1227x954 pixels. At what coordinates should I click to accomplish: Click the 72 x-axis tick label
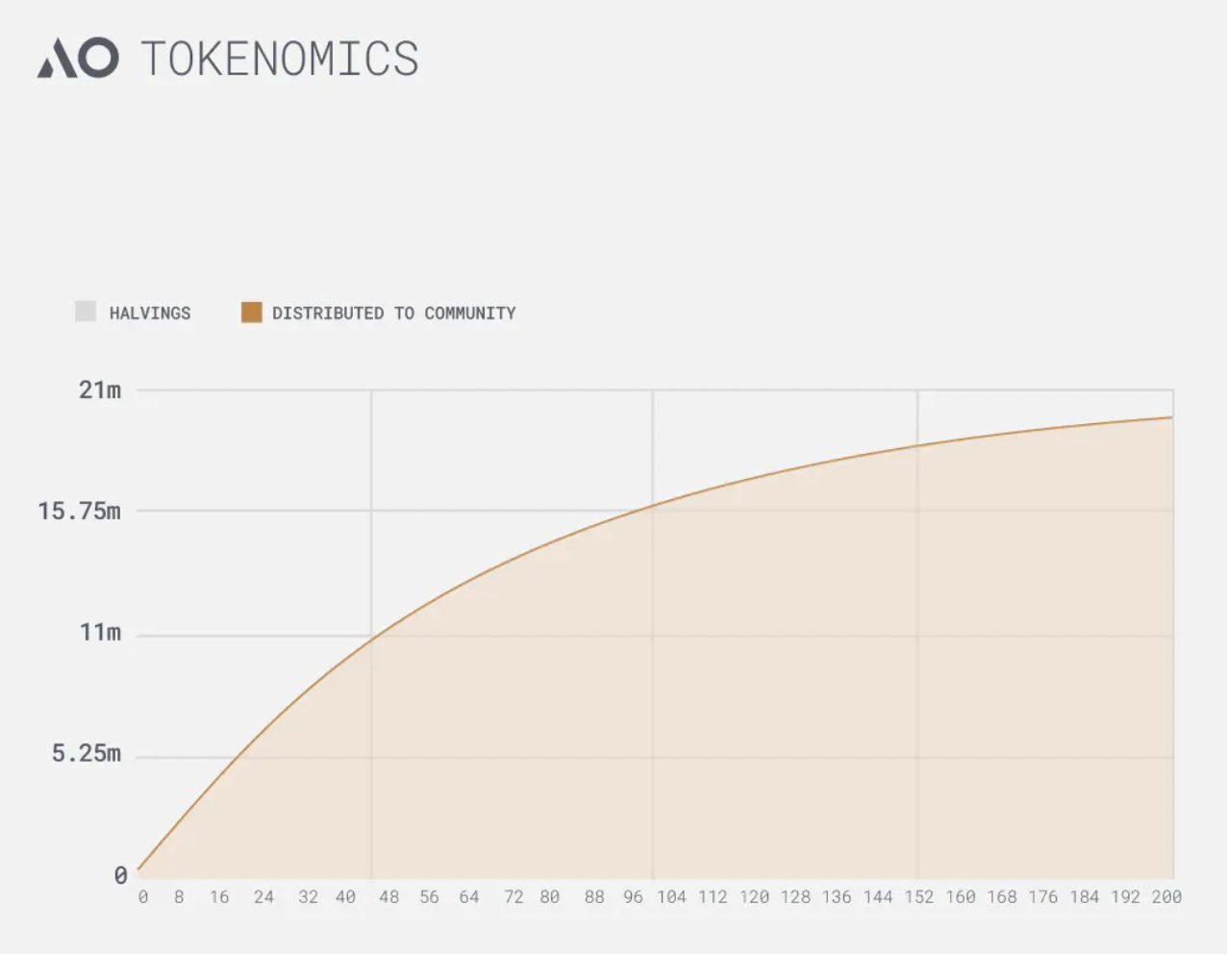click(x=513, y=897)
